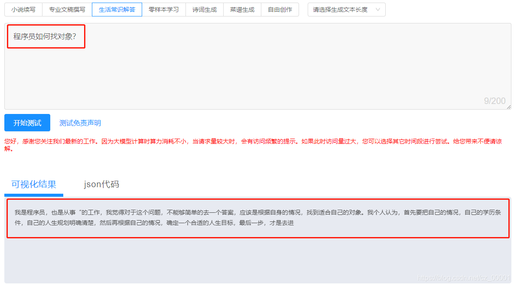Switch to the 小说续写 mode tab

pos(23,9)
